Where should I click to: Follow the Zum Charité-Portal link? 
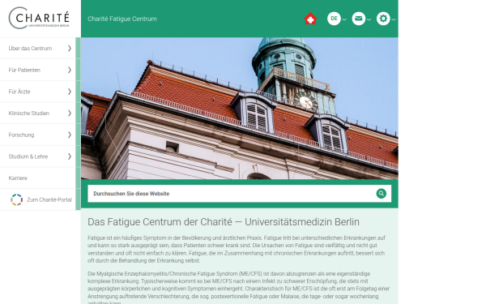[49, 199]
